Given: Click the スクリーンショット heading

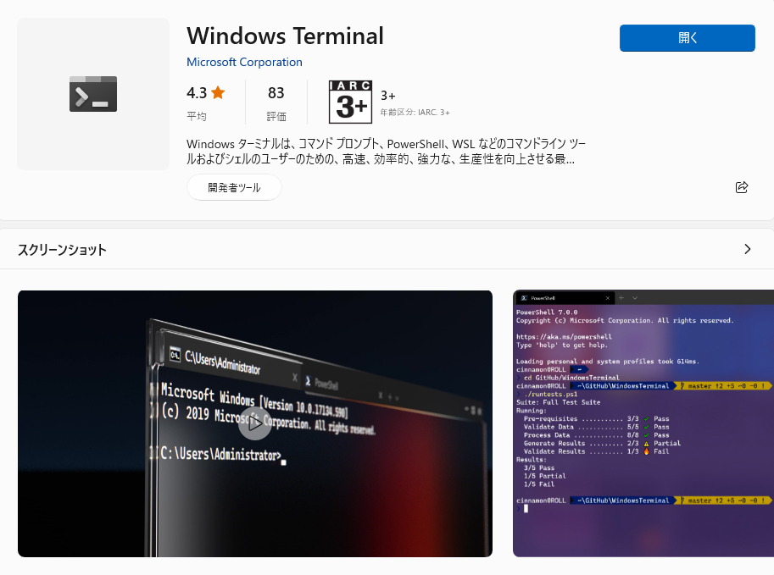Looking at the screenshot, I should pos(62,250).
